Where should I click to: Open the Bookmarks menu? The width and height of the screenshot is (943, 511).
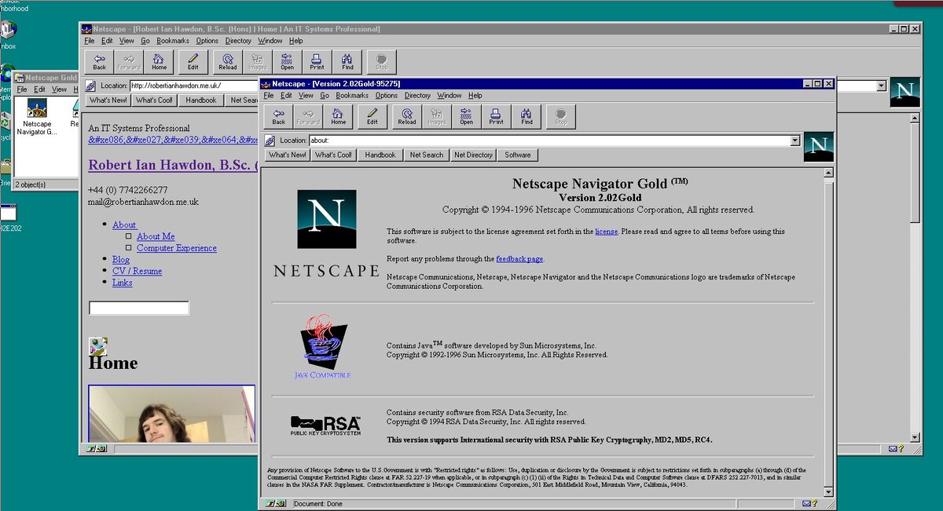pyautogui.click(x=352, y=95)
